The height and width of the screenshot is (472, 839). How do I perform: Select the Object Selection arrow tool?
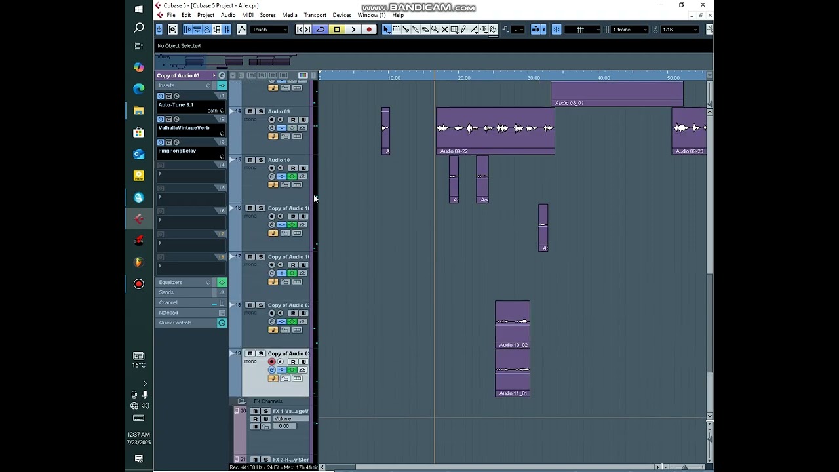click(387, 29)
